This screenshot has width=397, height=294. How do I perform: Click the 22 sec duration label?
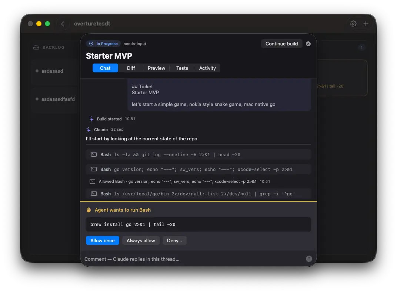117,130
